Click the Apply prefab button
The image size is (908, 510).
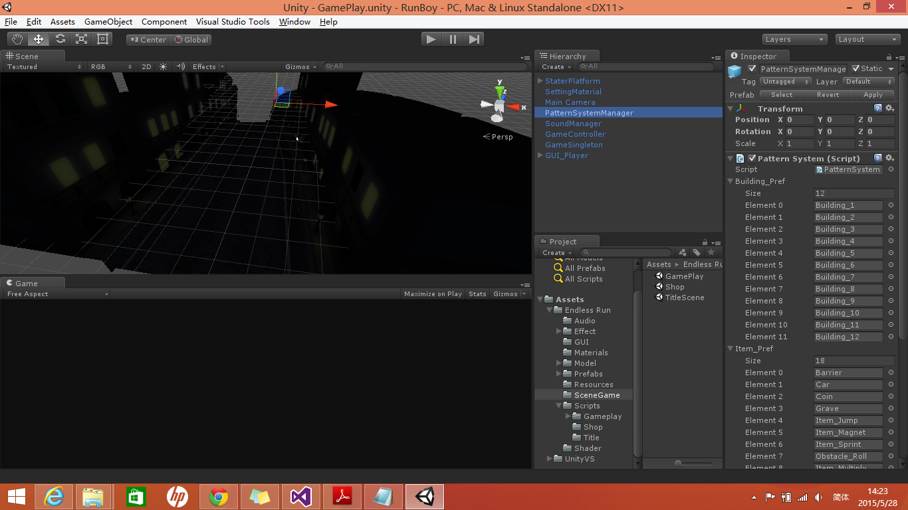[873, 95]
